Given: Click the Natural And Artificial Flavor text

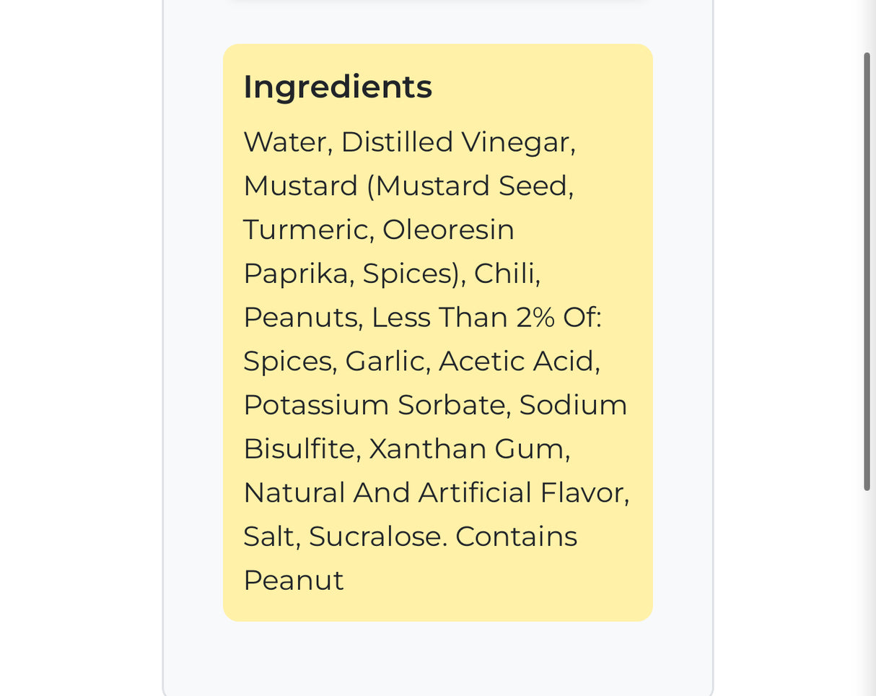Looking at the screenshot, I should (x=435, y=493).
